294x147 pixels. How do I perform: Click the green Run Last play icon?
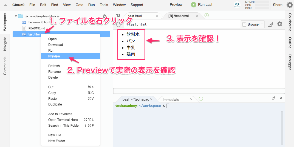194,5
